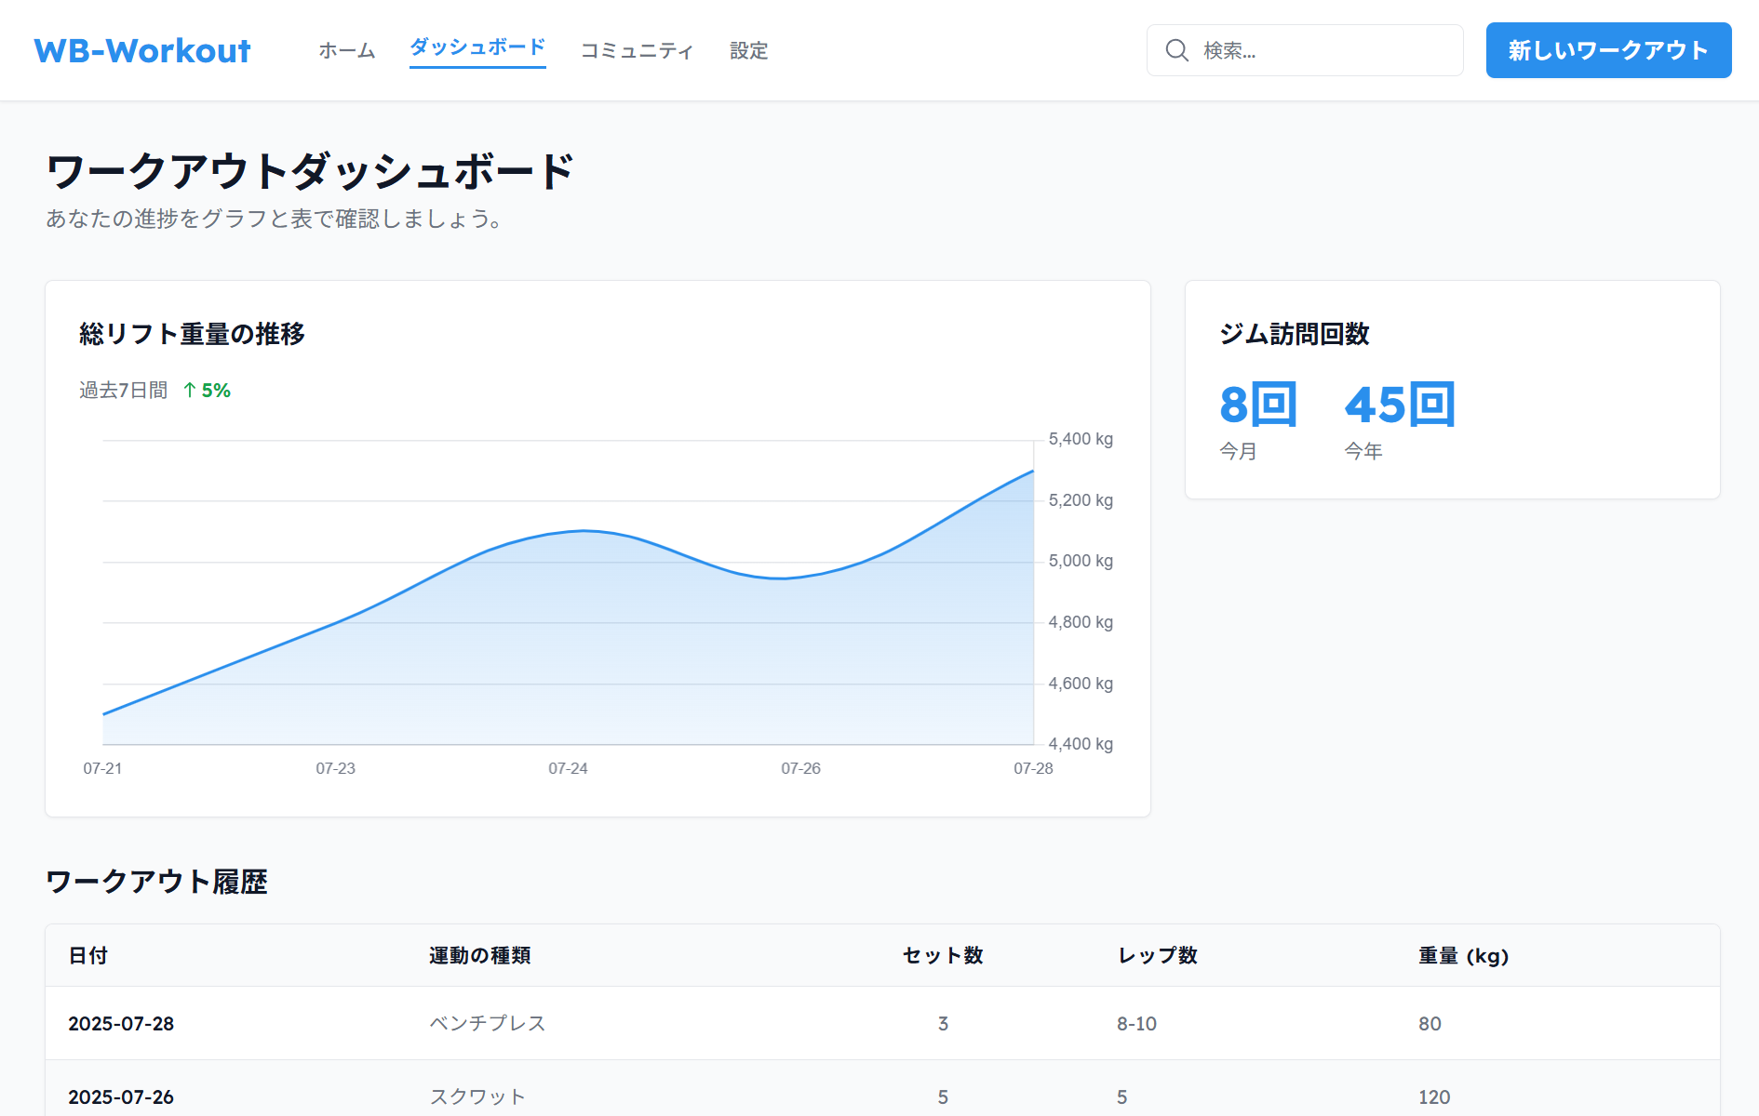This screenshot has height=1116, width=1759.
Task: Click the WB-Workout logo
Action: pos(142,50)
